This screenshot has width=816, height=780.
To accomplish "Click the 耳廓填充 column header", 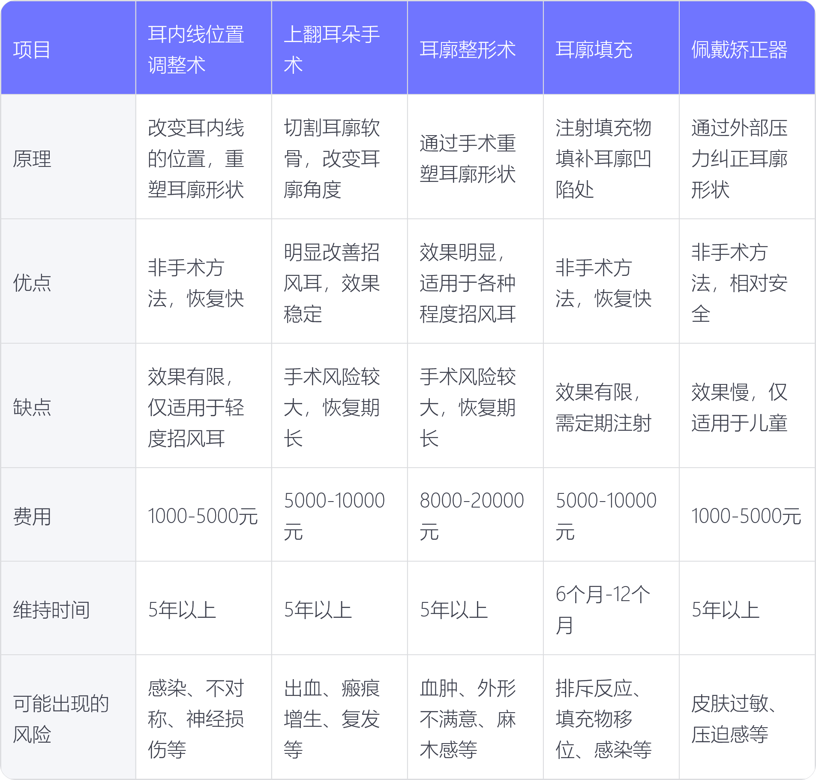I will [x=611, y=48].
